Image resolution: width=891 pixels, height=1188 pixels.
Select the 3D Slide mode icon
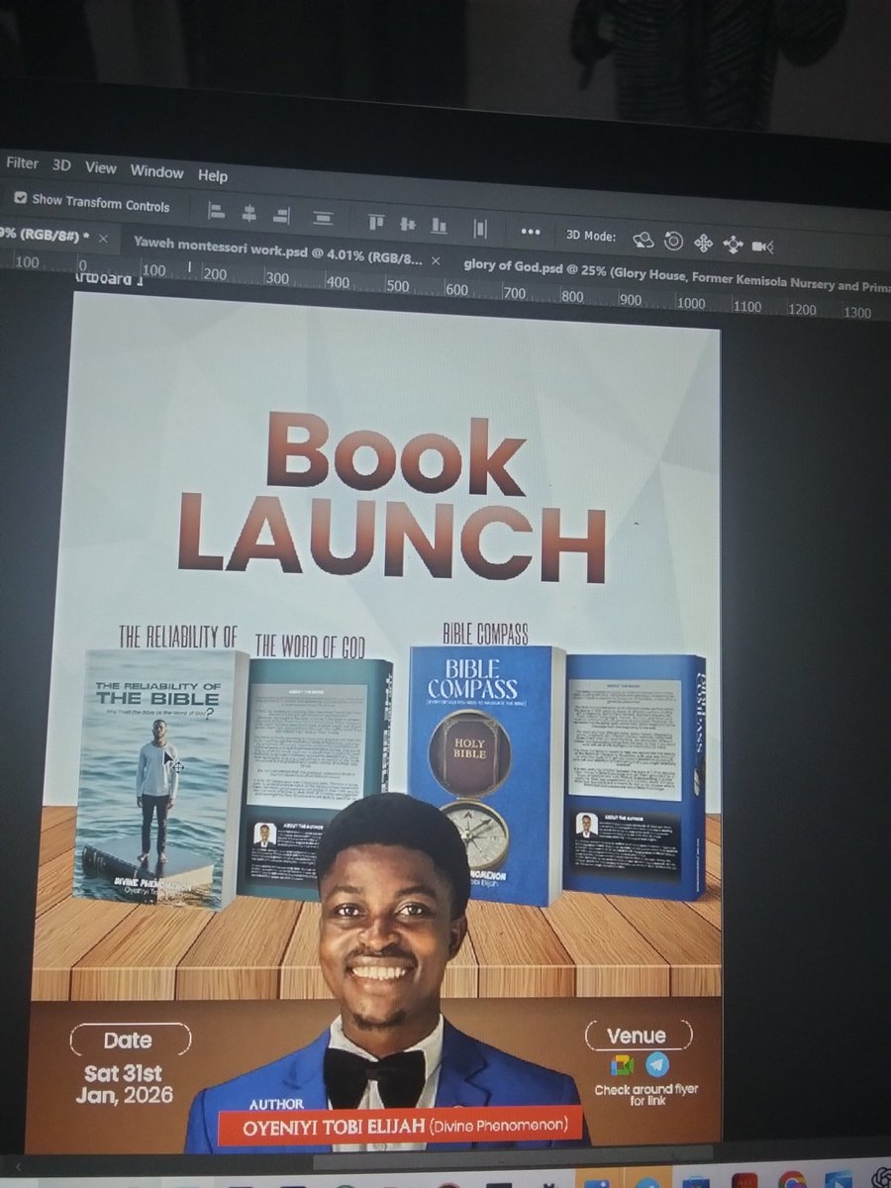click(x=734, y=245)
